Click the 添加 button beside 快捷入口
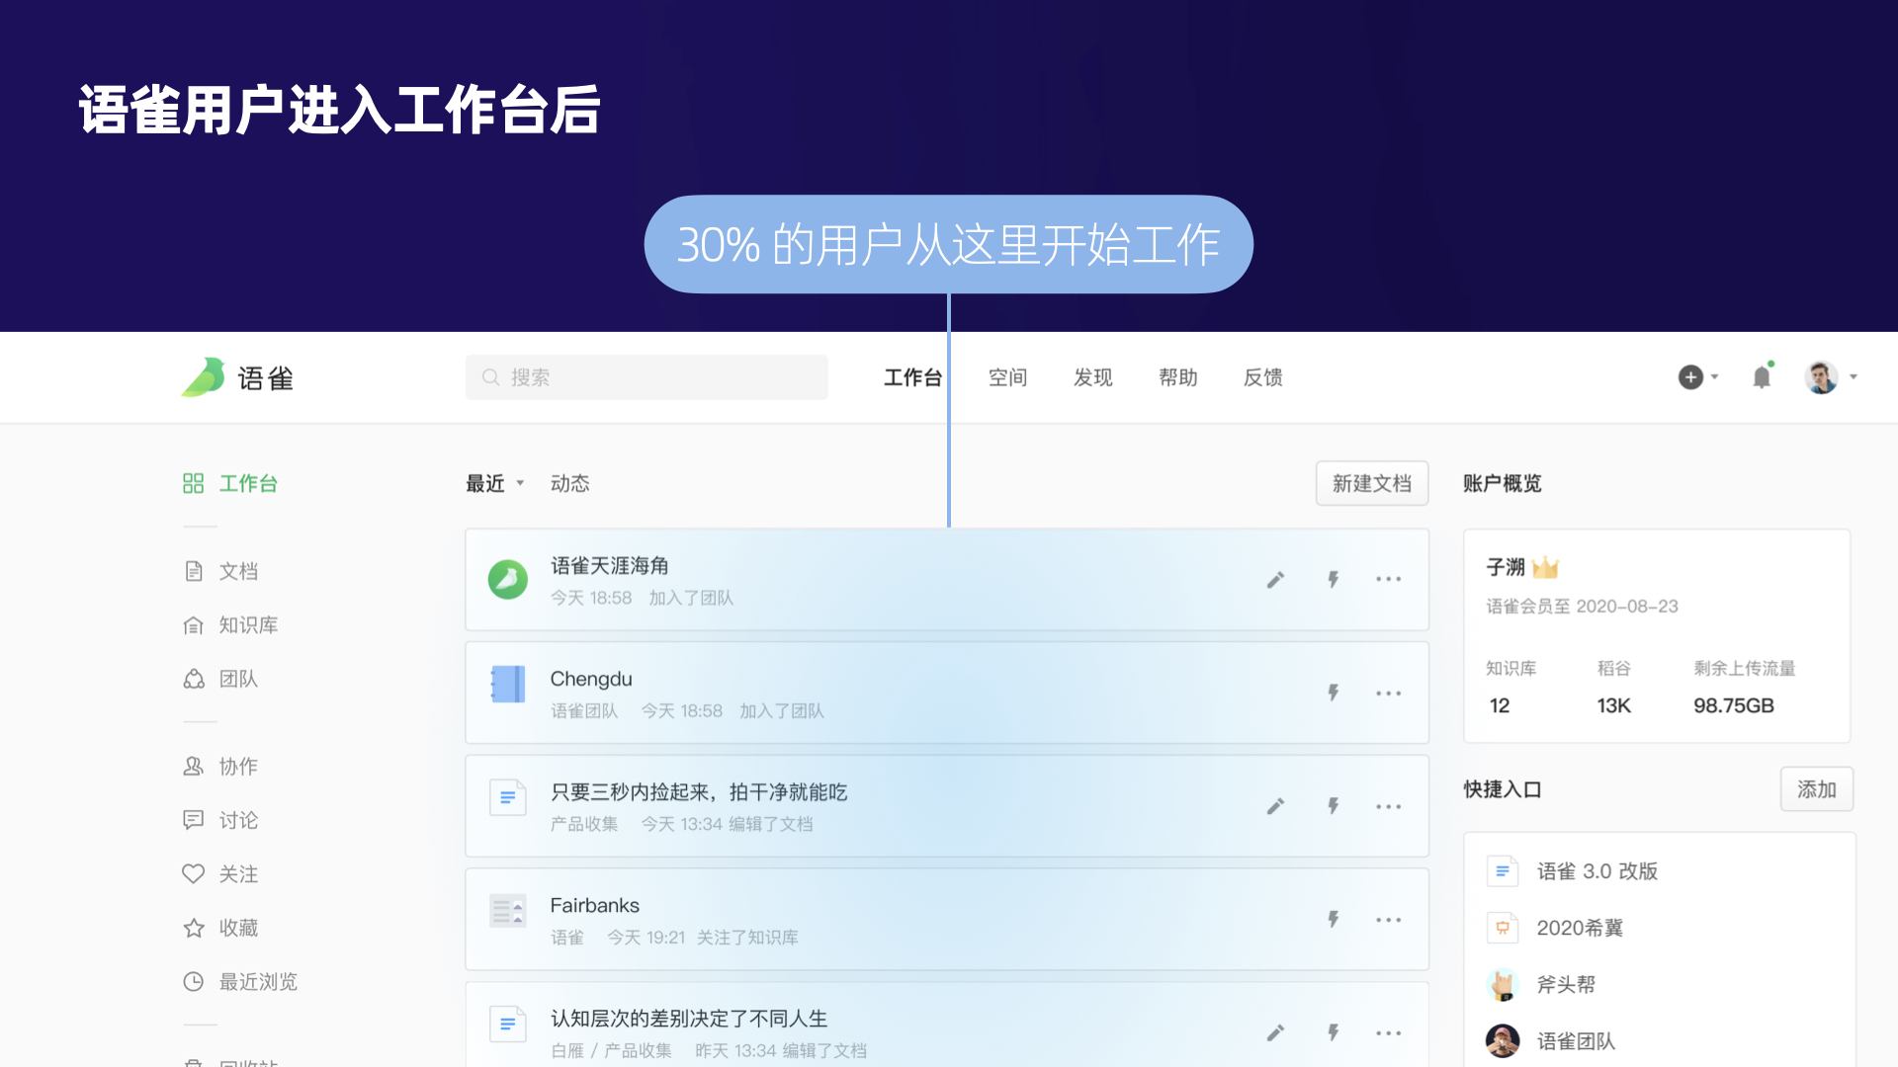Viewport: 1898px width, 1067px height. (x=1816, y=789)
